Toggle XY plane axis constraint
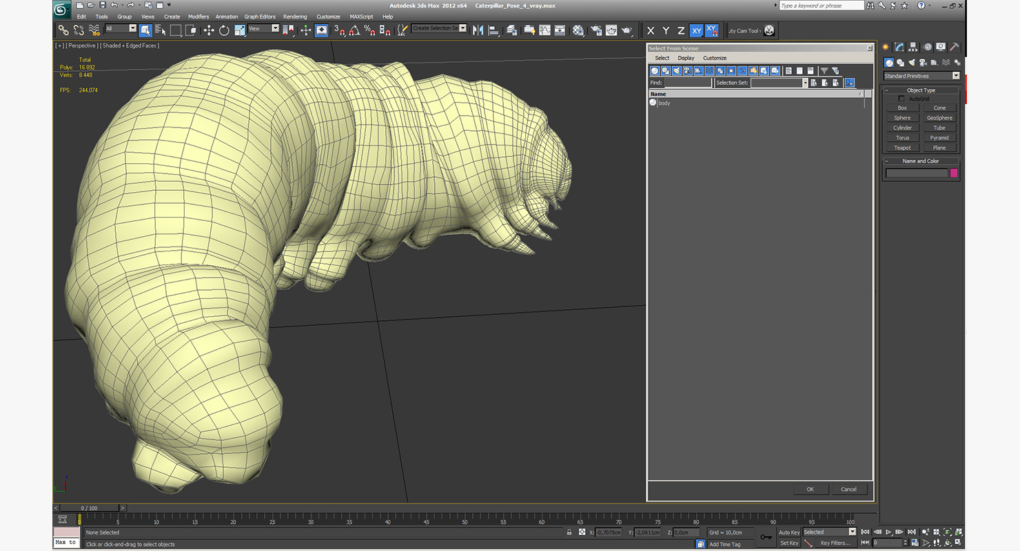1020x551 pixels. point(696,30)
